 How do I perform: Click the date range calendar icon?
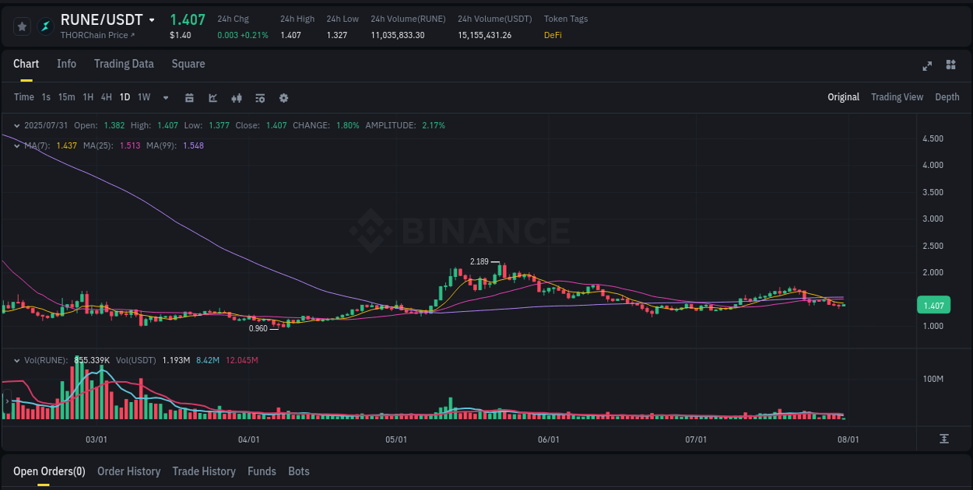[x=189, y=98]
